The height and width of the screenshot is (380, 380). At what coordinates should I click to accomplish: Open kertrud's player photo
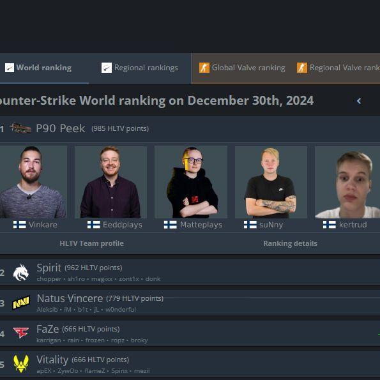(x=347, y=182)
